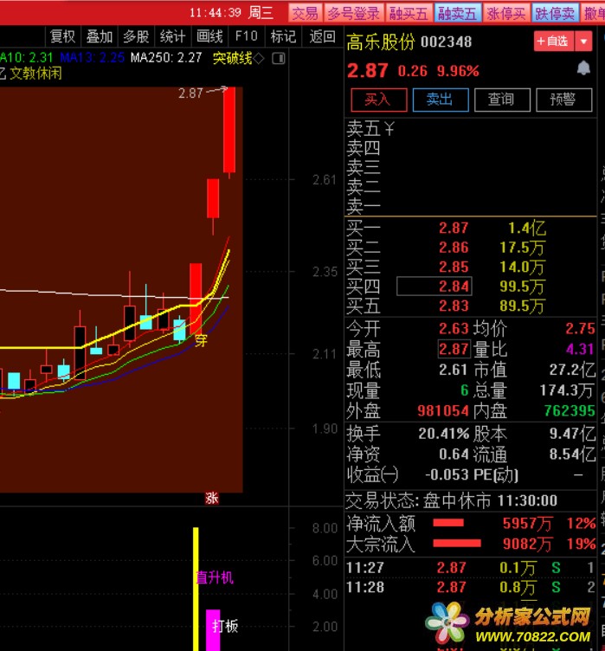Click the MA13 moving average label
Image resolution: width=605 pixels, height=651 pixels.
[93, 58]
